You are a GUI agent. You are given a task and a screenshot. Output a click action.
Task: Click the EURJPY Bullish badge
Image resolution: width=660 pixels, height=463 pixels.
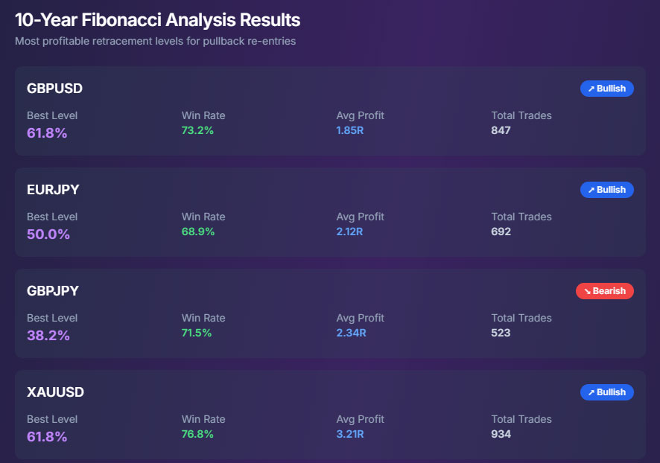606,190
